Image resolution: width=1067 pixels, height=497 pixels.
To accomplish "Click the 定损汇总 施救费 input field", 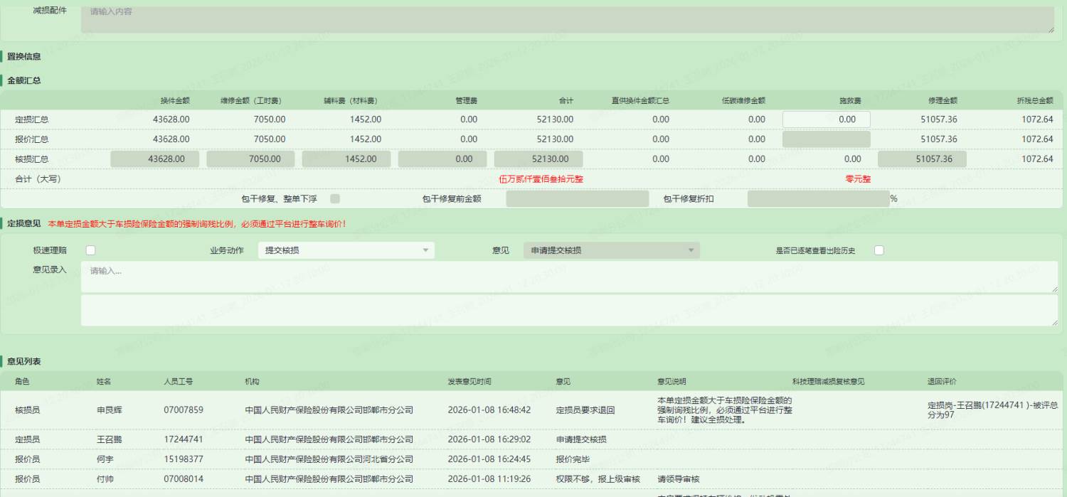I will pos(826,119).
